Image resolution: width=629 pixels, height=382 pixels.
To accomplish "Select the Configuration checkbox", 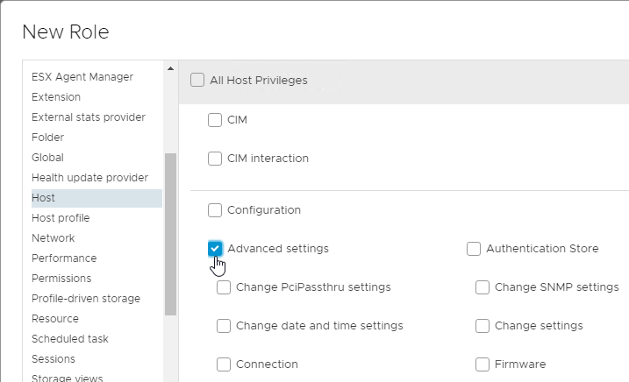I will [x=215, y=210].
